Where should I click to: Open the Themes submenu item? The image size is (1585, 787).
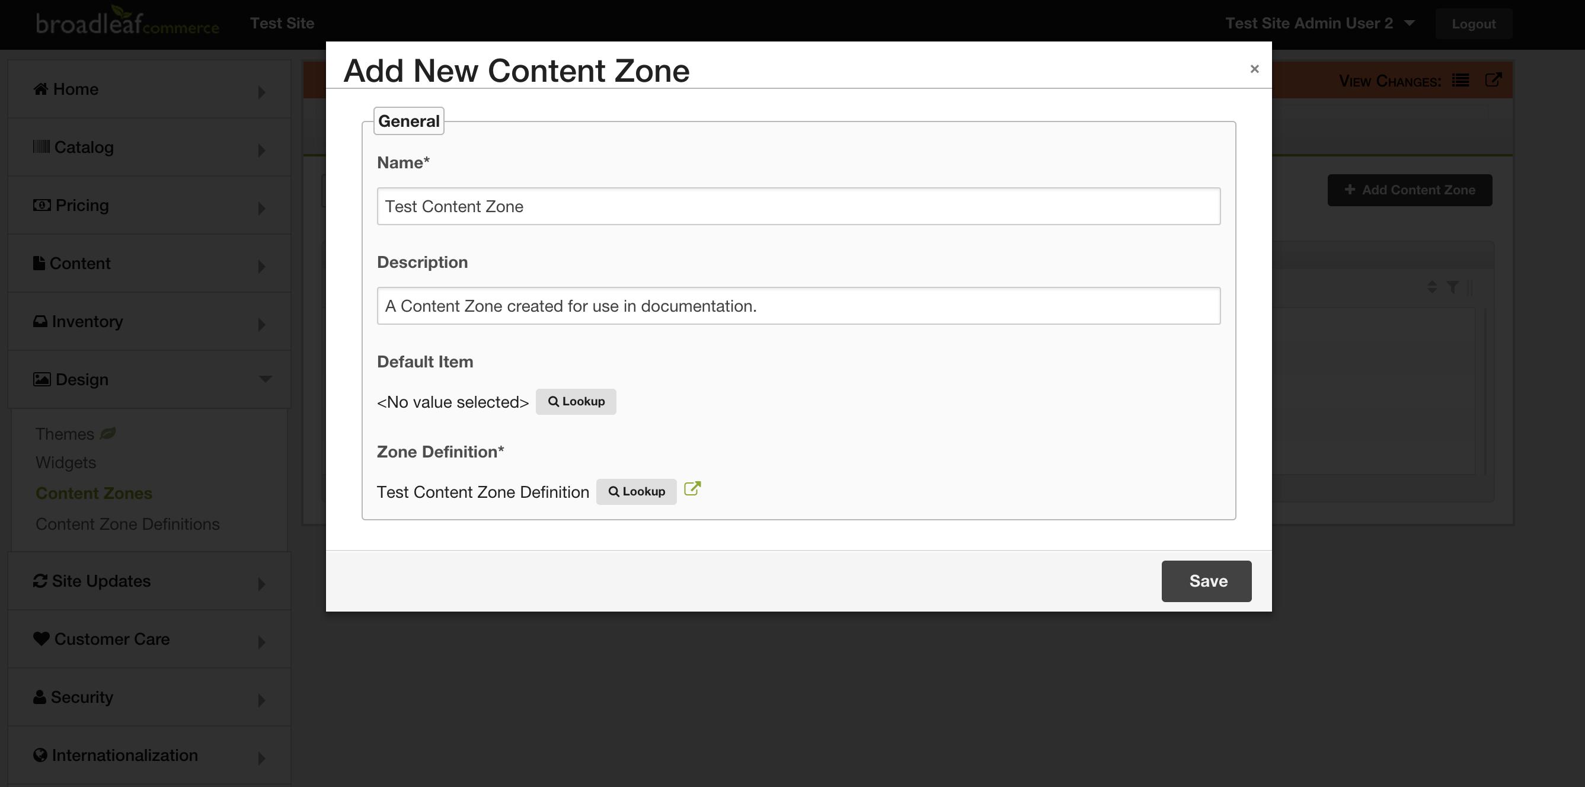point(65,434)
